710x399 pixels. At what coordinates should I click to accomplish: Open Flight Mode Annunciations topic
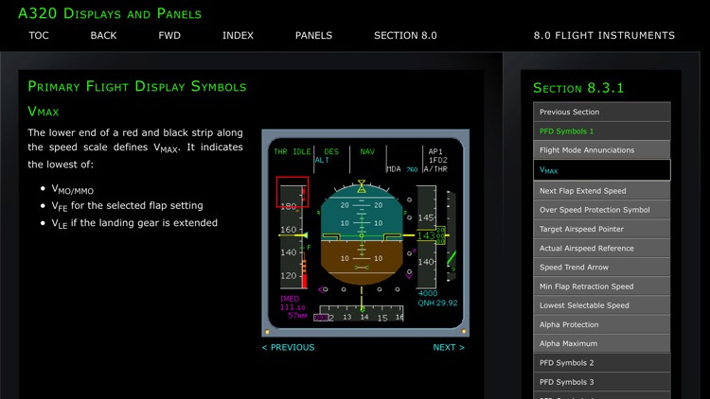tap(602, 150)
